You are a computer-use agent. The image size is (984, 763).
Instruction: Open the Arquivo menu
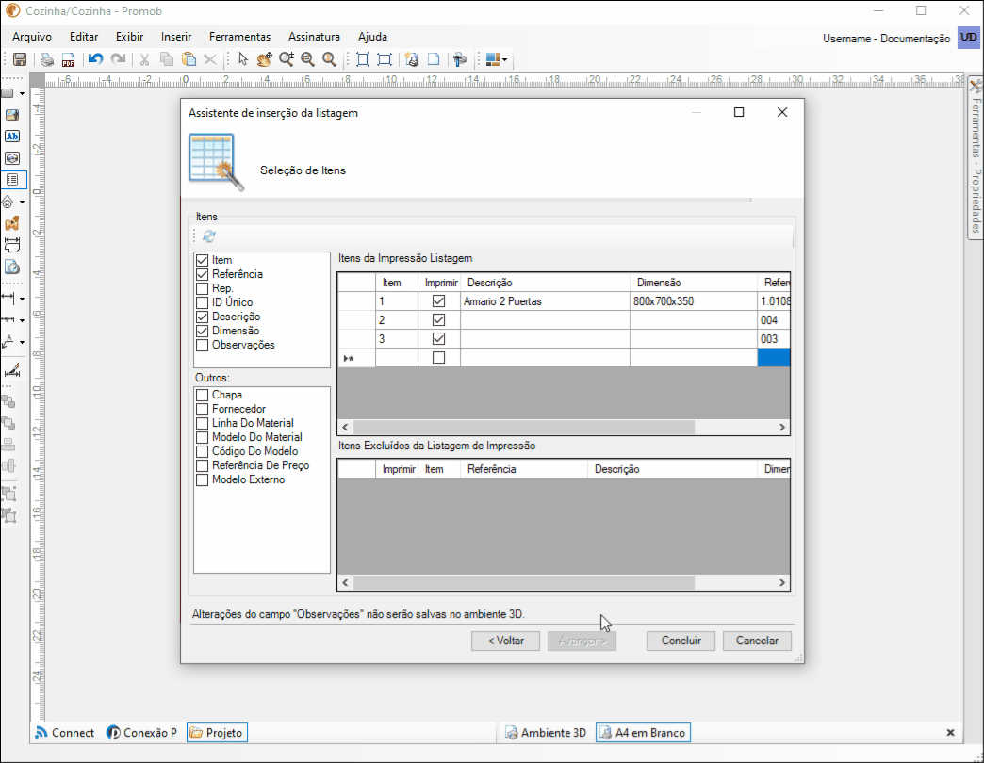[x=32, y=37]
